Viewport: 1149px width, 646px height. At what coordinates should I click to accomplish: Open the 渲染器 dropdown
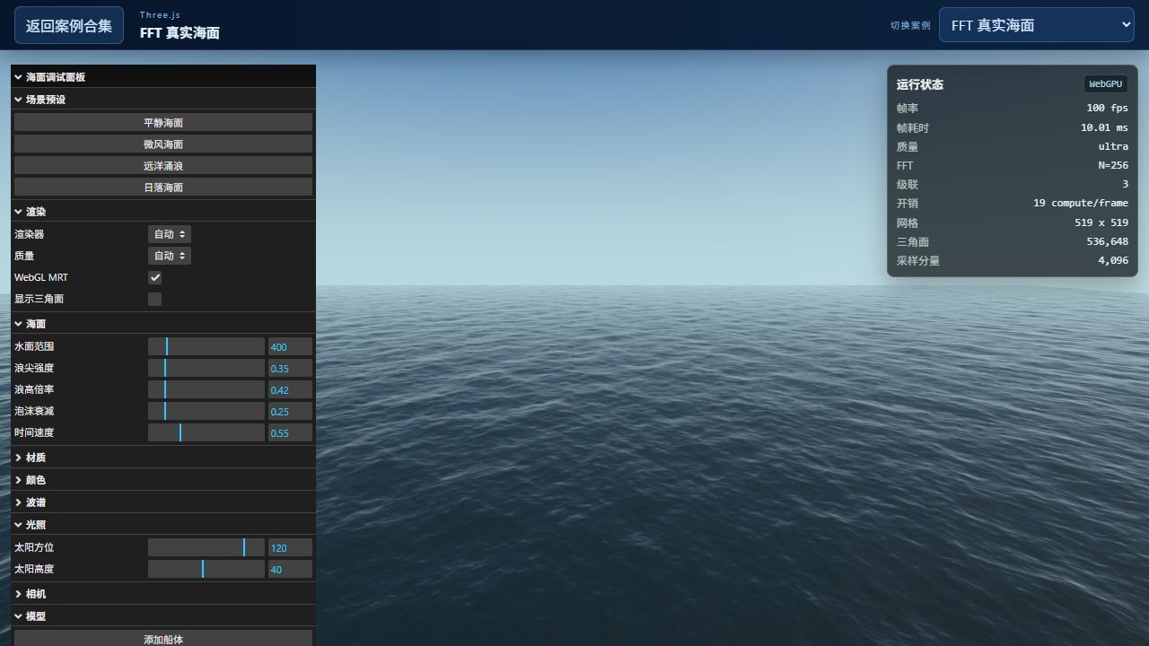(170, 234)
